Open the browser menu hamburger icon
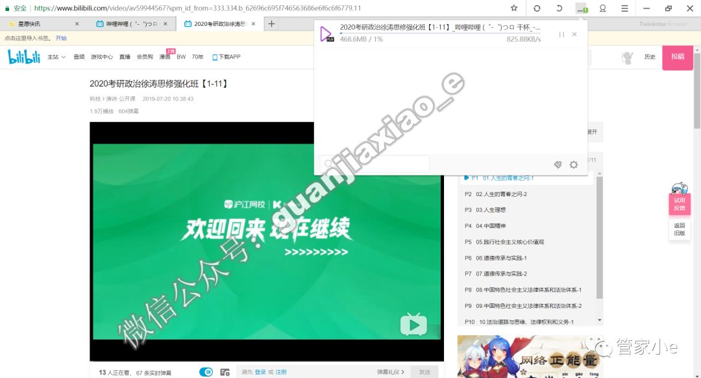Viewport: 701px width, 378px height. pyautogui.click(x=625, y=8)
